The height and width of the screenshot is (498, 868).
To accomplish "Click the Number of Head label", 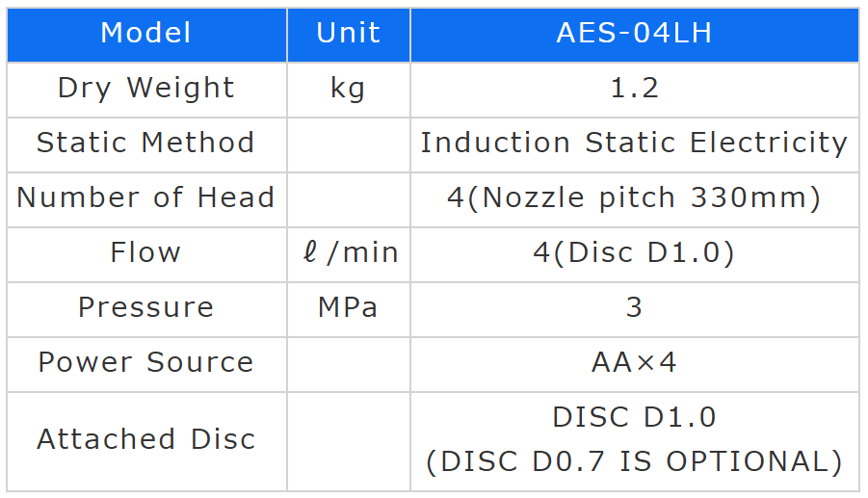I will 146,198.
